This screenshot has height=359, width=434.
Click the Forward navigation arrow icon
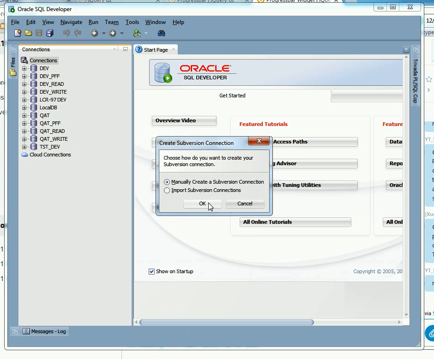point(112,33)
